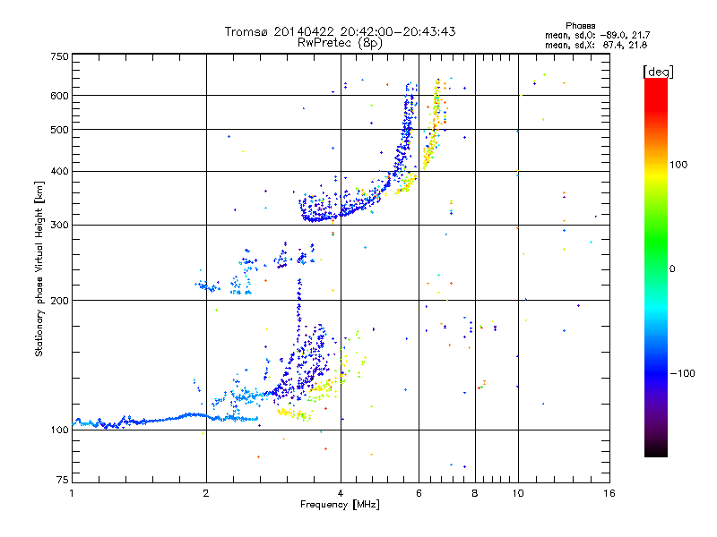Click the colorbar tick label '100'

point(678,165)
